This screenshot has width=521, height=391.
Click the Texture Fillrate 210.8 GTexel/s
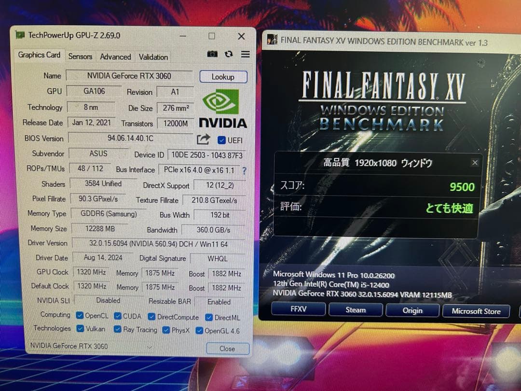click(x=214, y=200)
